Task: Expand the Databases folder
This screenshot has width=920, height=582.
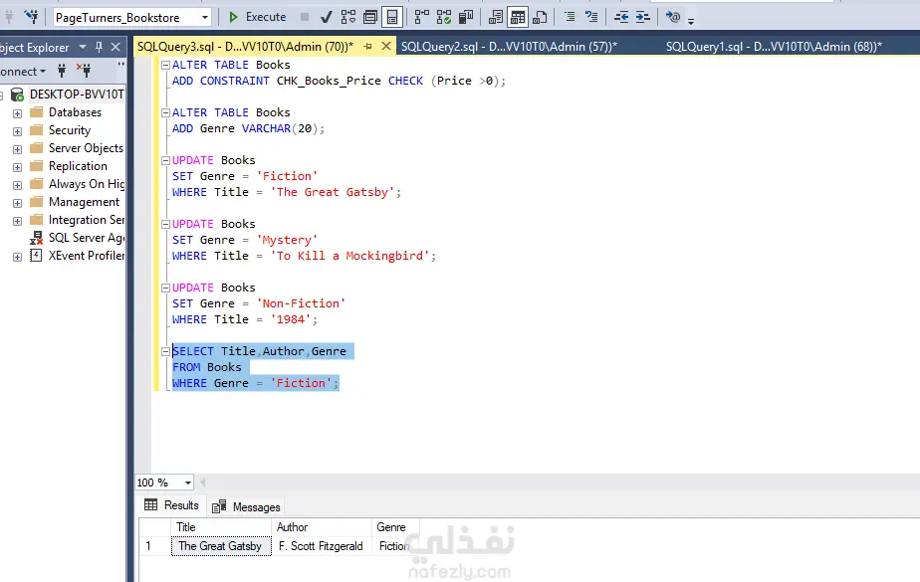Action: click(17, 113)
